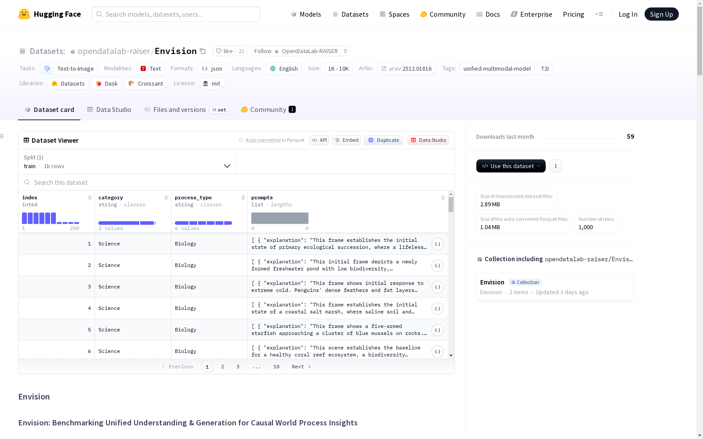Open the API button in Dataset Viewer
The height and width of the screenshot is (439, 703).
[x=319, y=140]
